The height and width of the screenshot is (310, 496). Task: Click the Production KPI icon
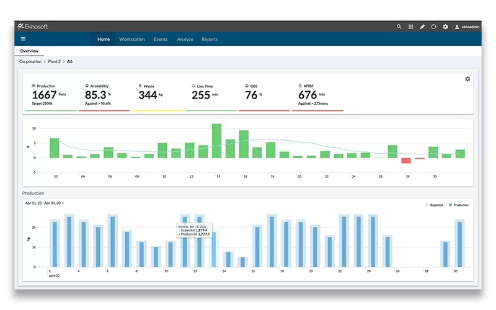[x=33, y=86]
